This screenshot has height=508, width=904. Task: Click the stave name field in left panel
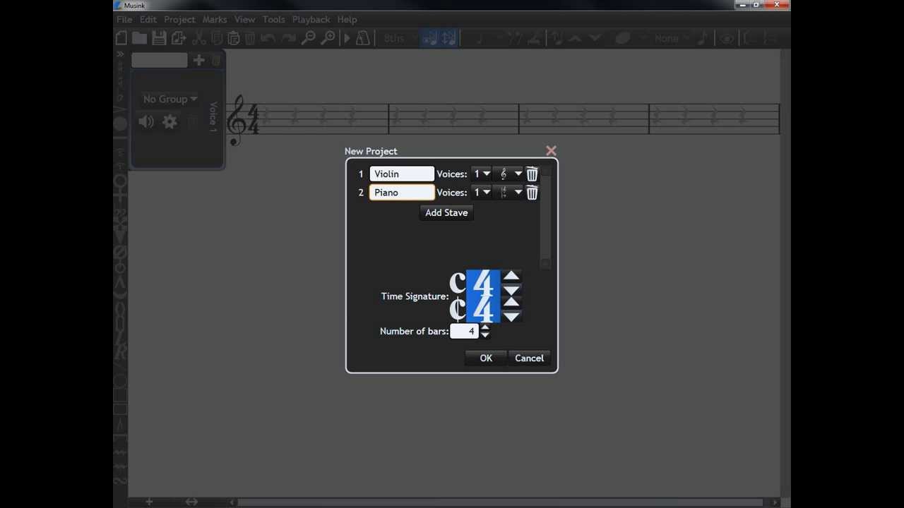tap(160, 61)
